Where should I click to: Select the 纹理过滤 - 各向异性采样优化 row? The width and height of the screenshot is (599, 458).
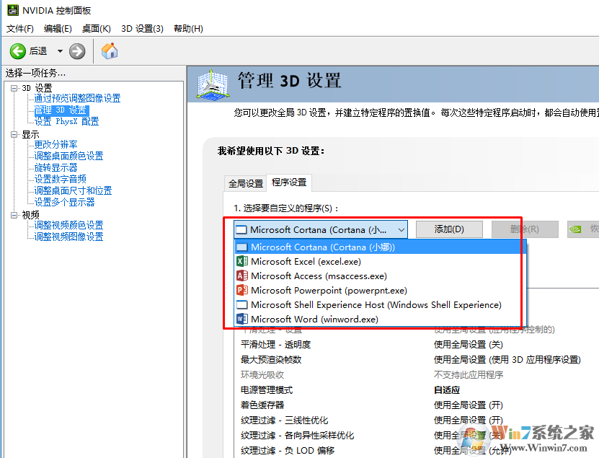click(417, 436)
